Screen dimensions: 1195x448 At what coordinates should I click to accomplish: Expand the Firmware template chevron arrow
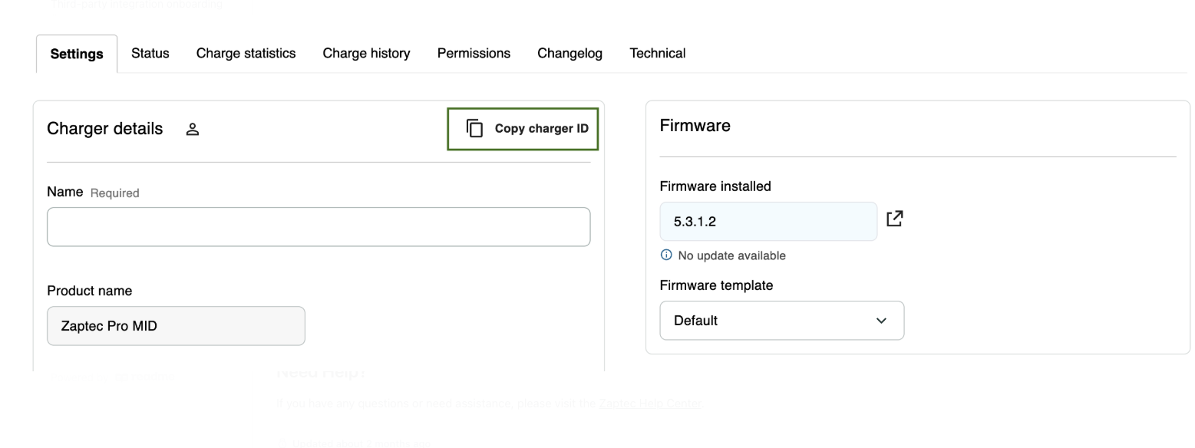[x=881, y=321]
